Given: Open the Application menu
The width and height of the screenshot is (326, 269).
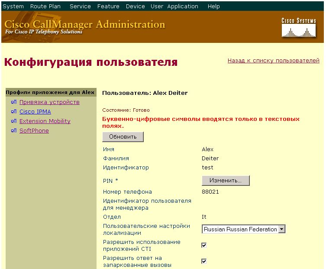Looking at the screenshot, I should (182, 6).
